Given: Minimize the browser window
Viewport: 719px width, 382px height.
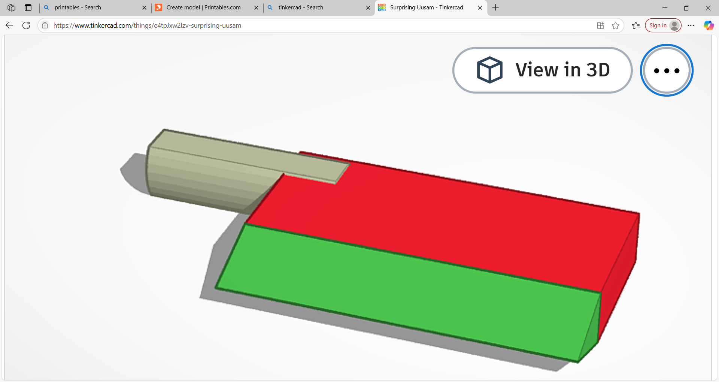Looking at the screenshot, I should pos(665,7).
